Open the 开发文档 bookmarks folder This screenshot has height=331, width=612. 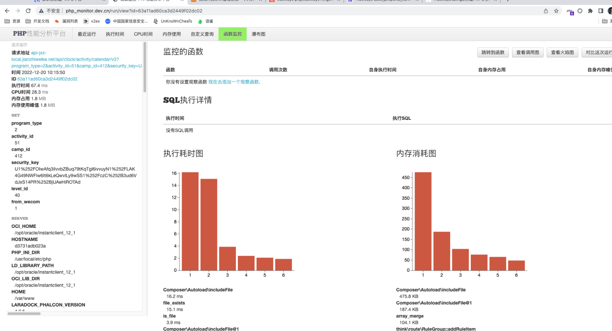coord(37,21)
